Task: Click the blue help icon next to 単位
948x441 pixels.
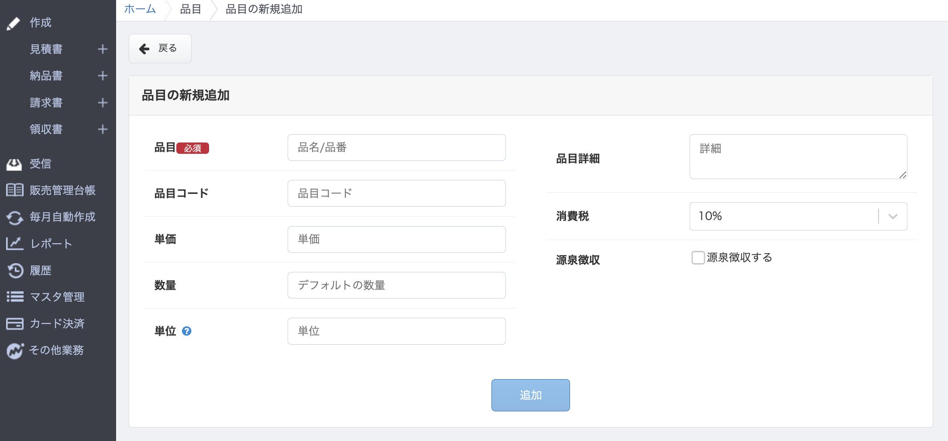Action: point(187,331)
